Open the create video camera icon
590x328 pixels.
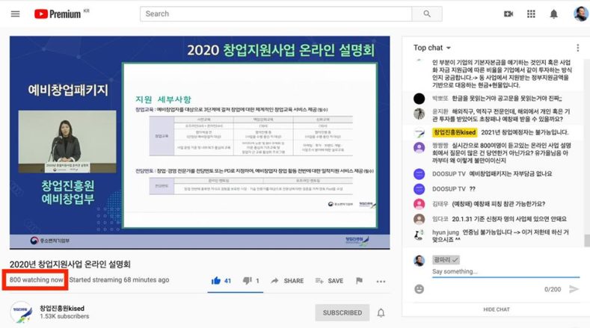tap(508, 14)
